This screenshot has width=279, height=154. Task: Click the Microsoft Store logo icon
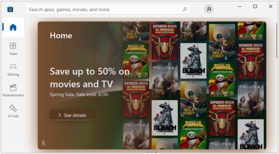click(10, 9)
